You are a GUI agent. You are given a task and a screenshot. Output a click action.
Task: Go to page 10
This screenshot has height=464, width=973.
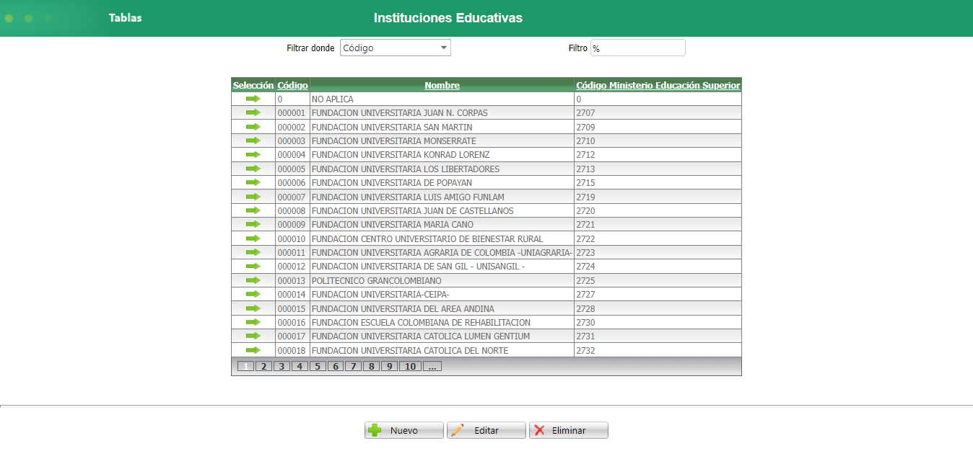(x=410, y=366)
